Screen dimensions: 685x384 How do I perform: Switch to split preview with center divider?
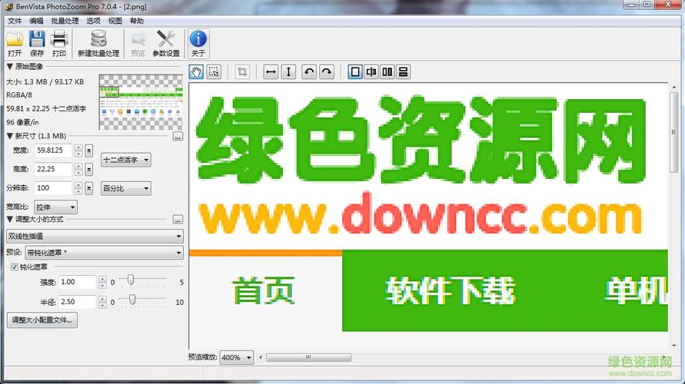click(x=371, y=71)
